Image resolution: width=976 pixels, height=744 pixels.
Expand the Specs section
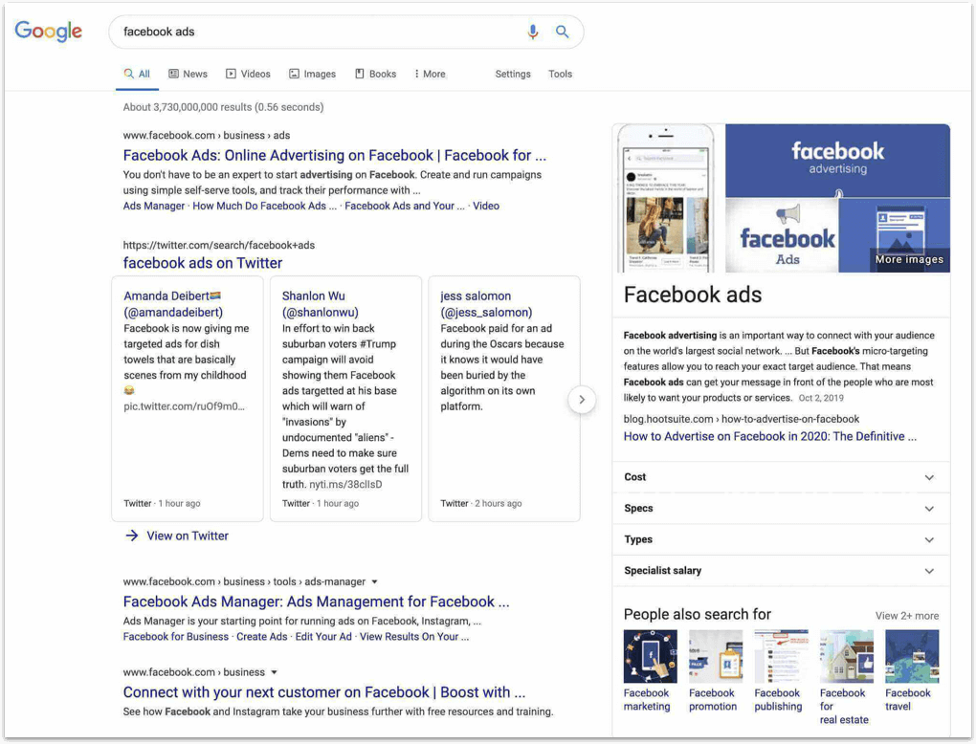(x=781, y=508)
